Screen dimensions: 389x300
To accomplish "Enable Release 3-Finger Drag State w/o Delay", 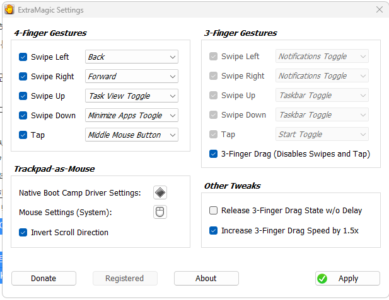I will click(213, 211).
